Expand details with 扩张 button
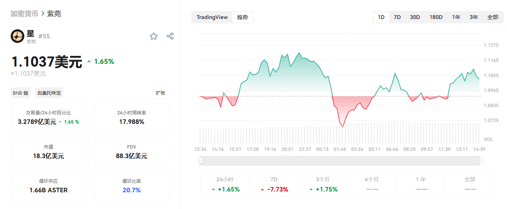The image size is (507, 209). pyautogui.click(x=161, y=93)
